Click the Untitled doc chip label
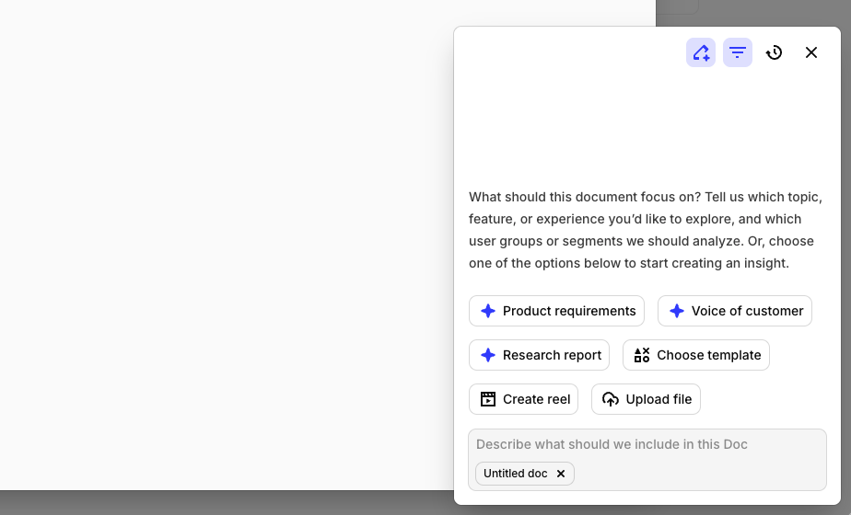 (x=515, y=474)
